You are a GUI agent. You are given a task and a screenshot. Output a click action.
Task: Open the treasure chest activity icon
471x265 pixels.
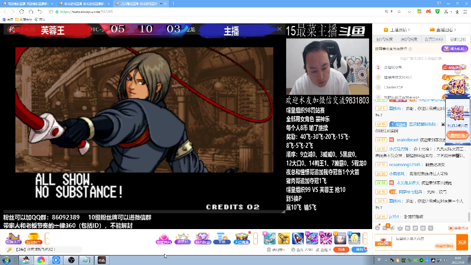pos(242,238)
